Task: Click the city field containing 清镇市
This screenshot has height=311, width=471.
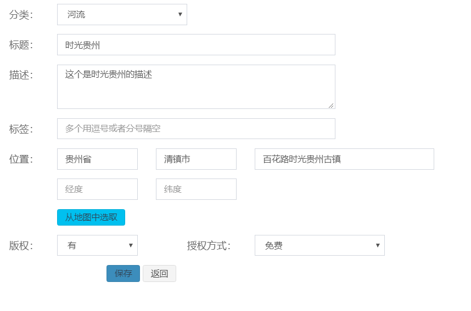Action: pyautogui.click(x=196, y=159)
